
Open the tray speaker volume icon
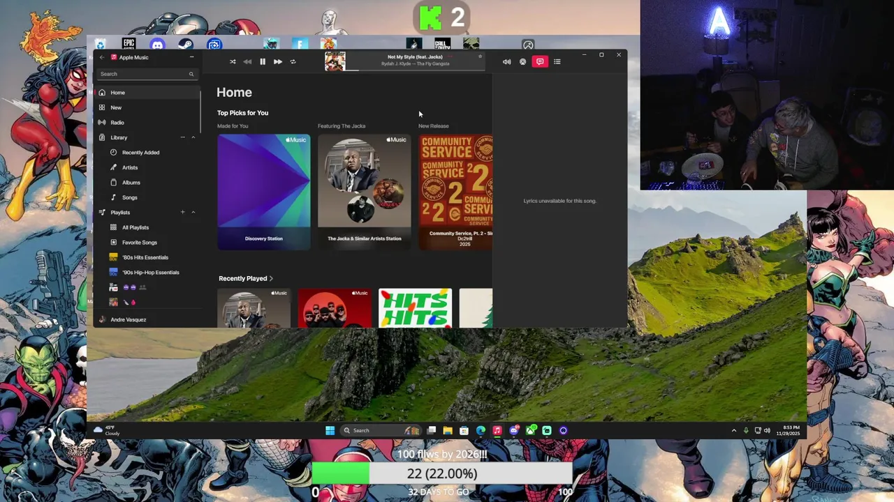767,430
